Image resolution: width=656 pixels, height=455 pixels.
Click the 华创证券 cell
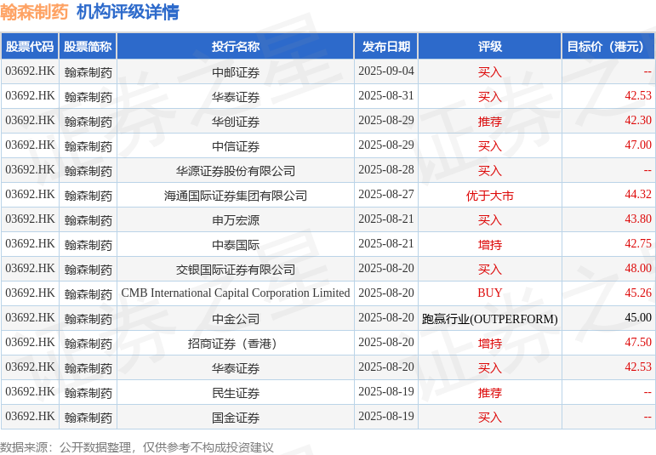[x=236, y=122]
